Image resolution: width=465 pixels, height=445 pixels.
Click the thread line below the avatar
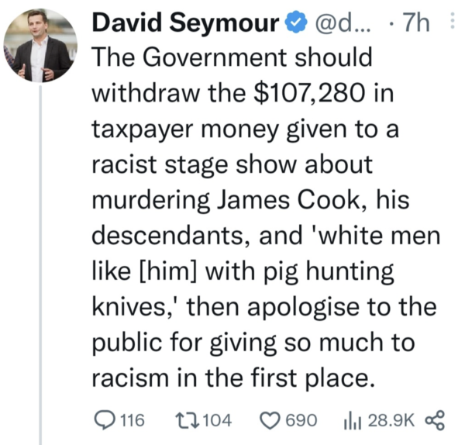(39, 256)
